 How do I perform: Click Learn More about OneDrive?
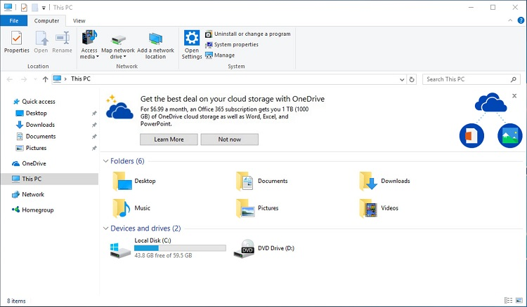pyautogui.click(x=169, y=139)
